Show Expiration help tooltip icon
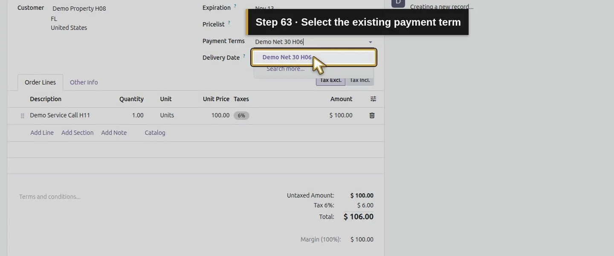The image size is (614, 256). (x=235, y=6)
